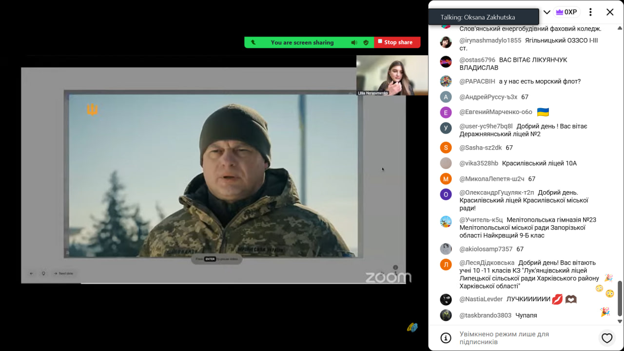Click the Stop share button
624x351 pixels.
coord(397,42)
